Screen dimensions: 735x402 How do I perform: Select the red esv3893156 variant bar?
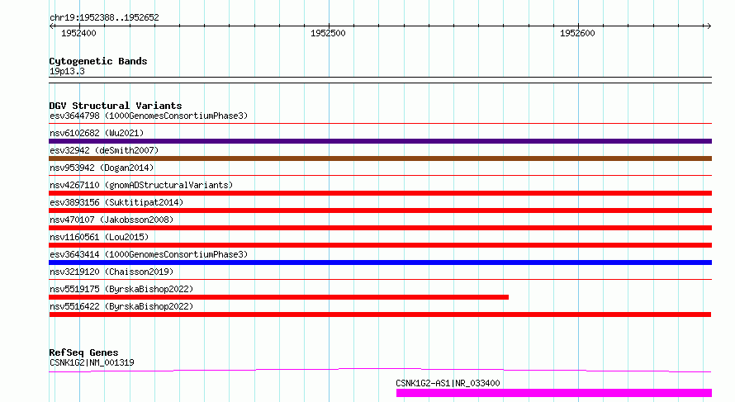click(x=380, y=210)
